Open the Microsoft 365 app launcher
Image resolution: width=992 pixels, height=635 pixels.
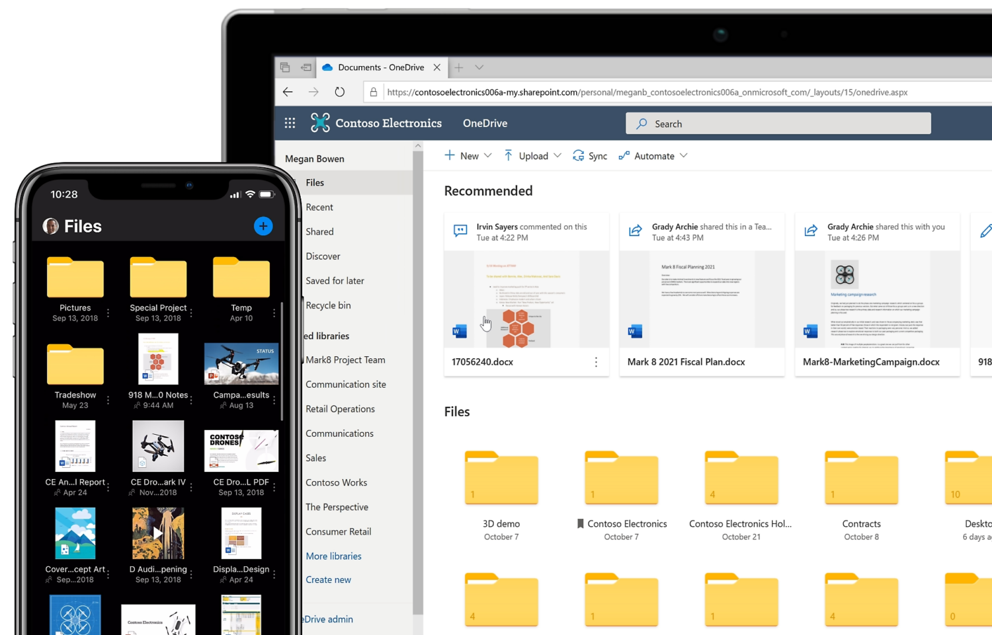click(289, 123)
